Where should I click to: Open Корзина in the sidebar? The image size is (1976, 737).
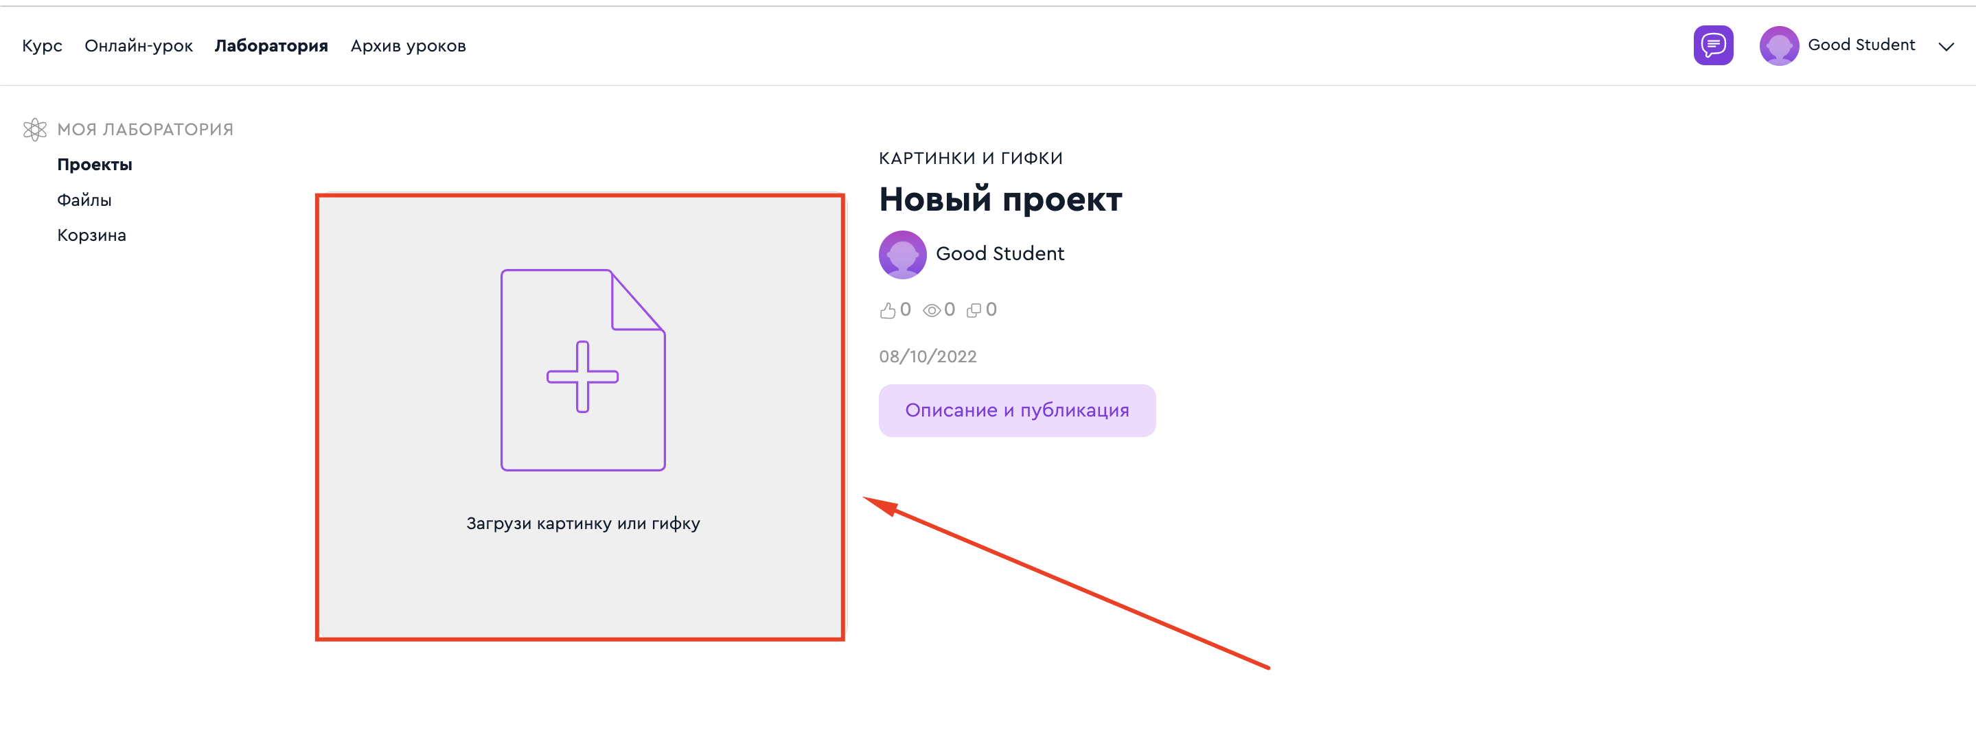(x=91, y=235)
